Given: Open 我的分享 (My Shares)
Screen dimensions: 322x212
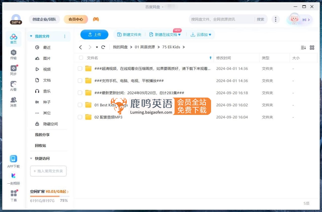Looking at the screenshot, I should (x=42, y=135).
